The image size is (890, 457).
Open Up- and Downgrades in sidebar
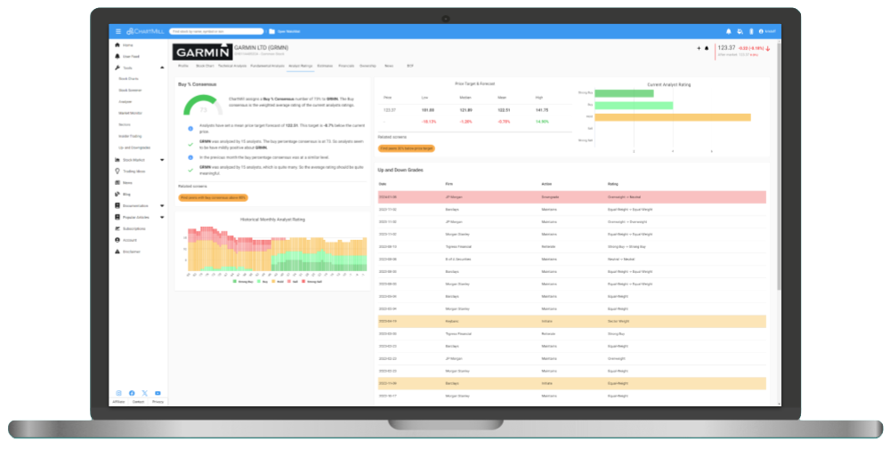click(134, 148)
